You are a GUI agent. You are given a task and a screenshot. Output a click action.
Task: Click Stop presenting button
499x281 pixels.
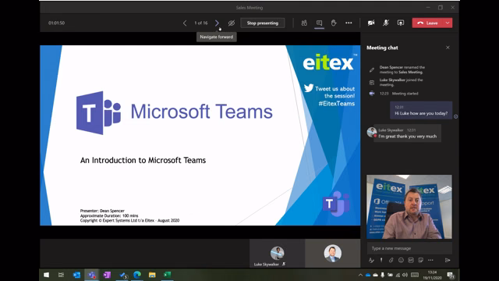[x=263, y=23]
